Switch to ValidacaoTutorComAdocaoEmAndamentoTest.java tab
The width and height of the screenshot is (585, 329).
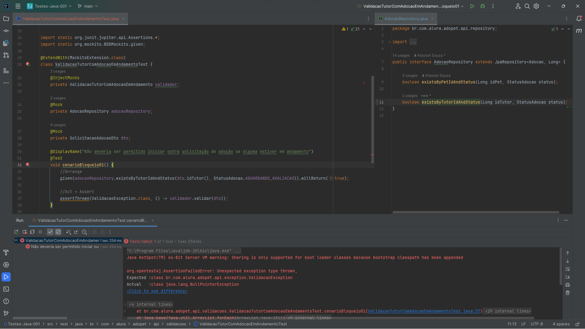point(70,19)
